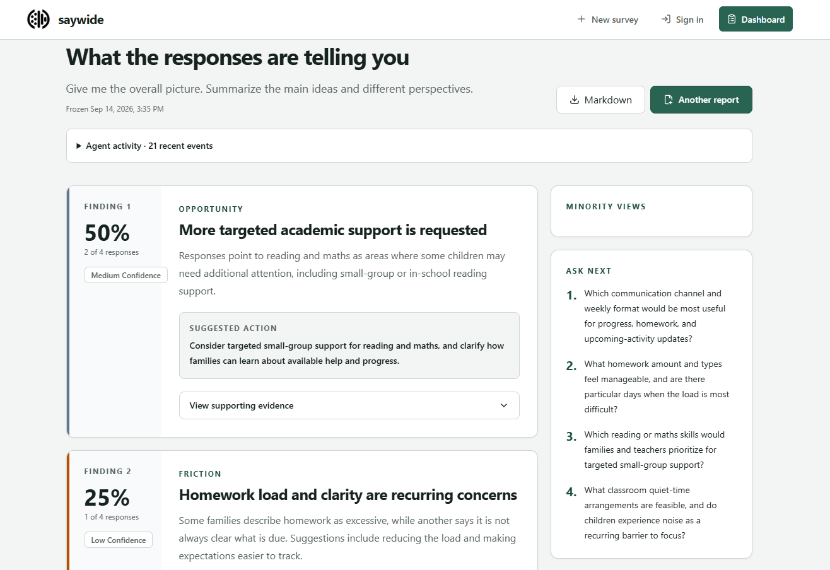Open the New survey link
The width and height of the screenshot is (830, 570).
(x=608, y=20)
